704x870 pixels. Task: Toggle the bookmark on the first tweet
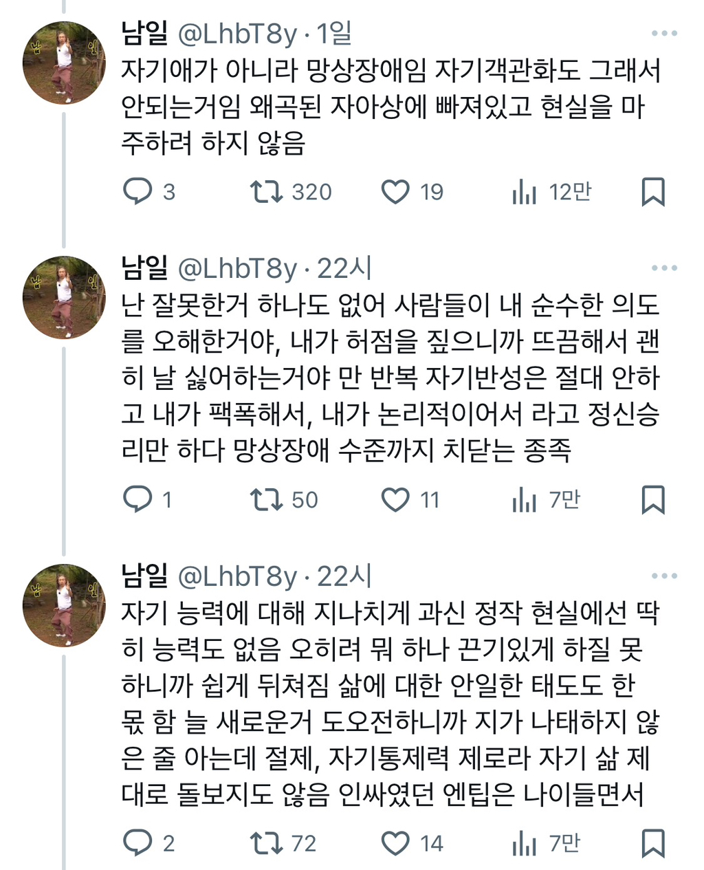tap(653, 192)
